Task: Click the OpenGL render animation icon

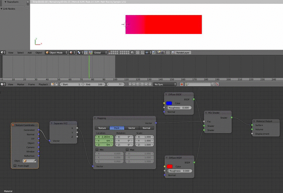Action: point(163,52)
